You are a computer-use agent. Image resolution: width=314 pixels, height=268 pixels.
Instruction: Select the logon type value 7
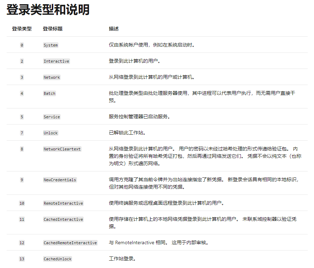click(22, 133)
